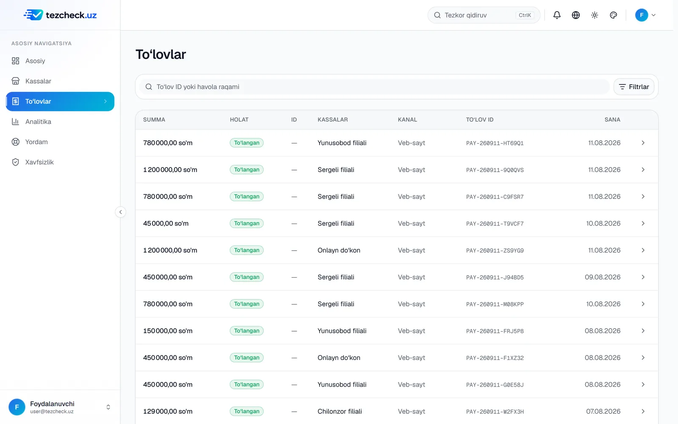678x424 pixels.
Task: Open details arrow for PAY-260911-T9VCF7
Action: (643, 223)
